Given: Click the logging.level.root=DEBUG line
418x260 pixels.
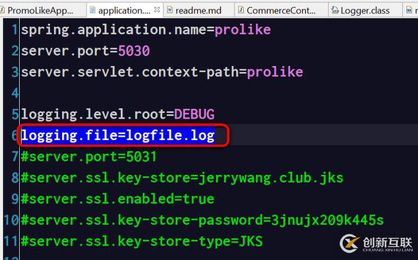Looking at the screenshot, I should (x=117, y=114).
